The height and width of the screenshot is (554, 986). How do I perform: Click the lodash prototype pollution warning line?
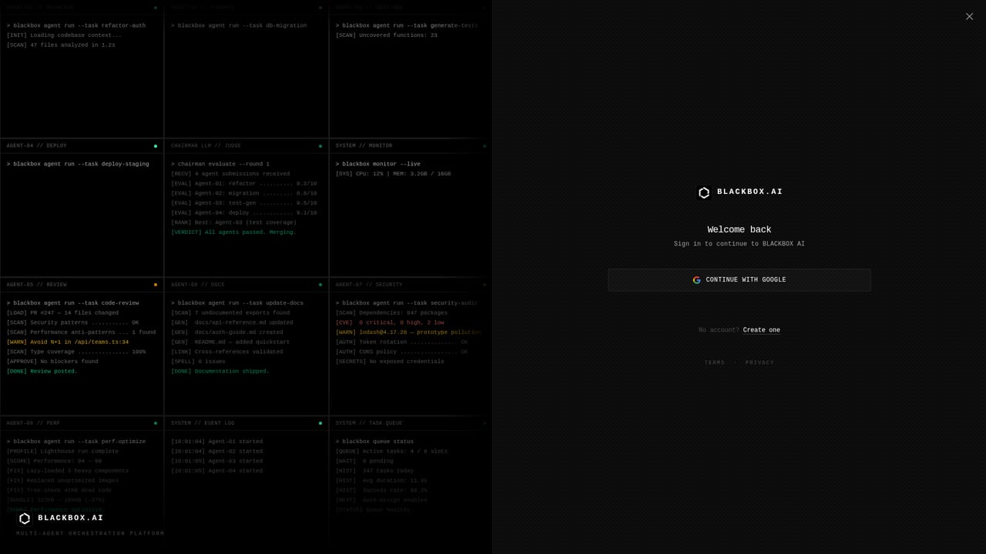tap(408, 332)
